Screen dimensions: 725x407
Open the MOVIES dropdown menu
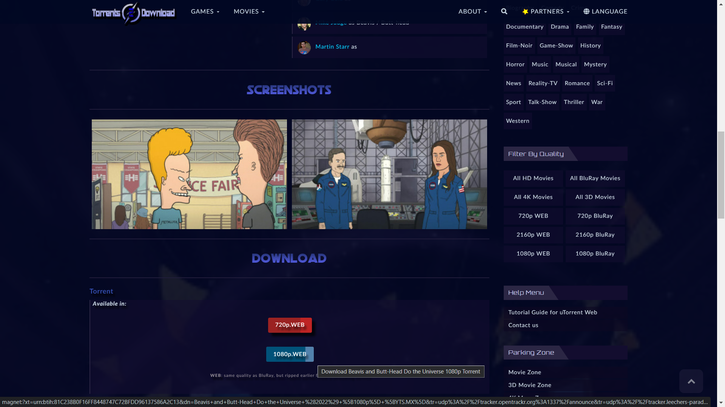[x=249, y=11]
